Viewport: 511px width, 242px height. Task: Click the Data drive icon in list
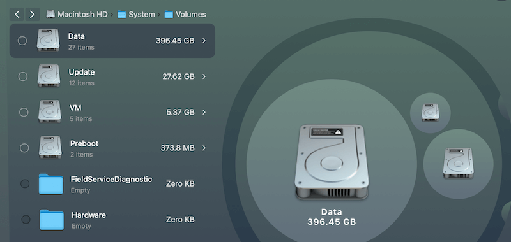click(49, 40)
